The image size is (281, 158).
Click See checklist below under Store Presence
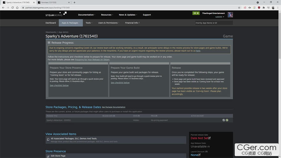coord(59,86)
